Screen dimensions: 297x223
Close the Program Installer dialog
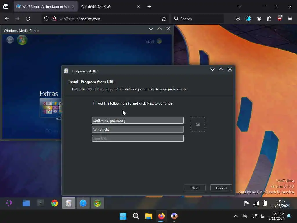click(230, 69)
